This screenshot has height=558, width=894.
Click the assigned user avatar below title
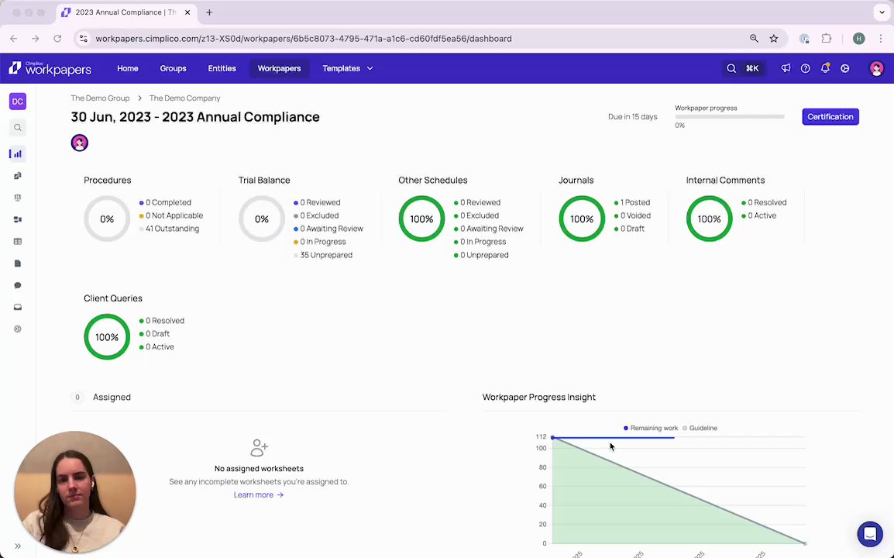[x=80, y=143]
